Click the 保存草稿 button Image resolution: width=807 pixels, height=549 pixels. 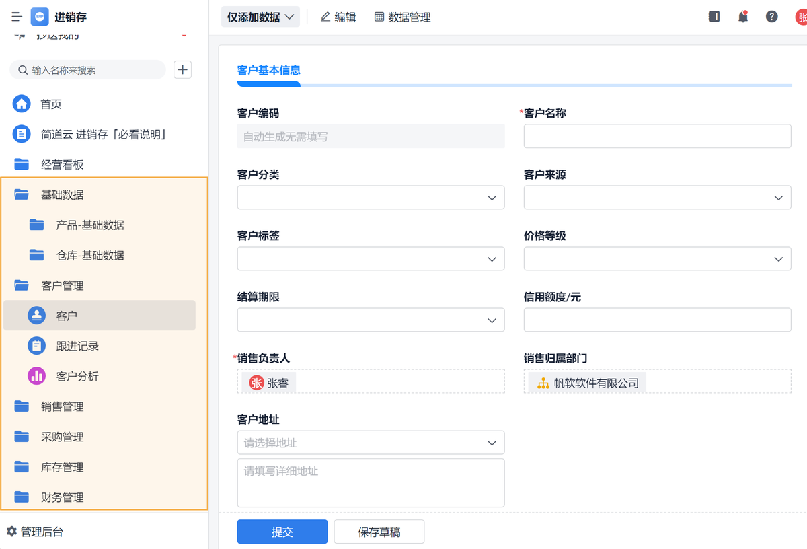coord(379,532)
